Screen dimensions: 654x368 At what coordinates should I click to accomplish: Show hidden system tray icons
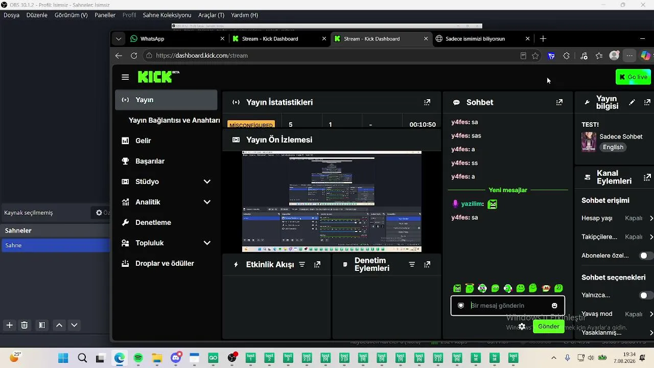tap(554, 358)
